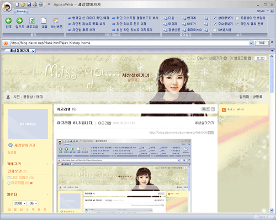Toggle the address bar view checkbox
Image resolution: width=276 pixels, height=220 pixels.
(215, 24)
